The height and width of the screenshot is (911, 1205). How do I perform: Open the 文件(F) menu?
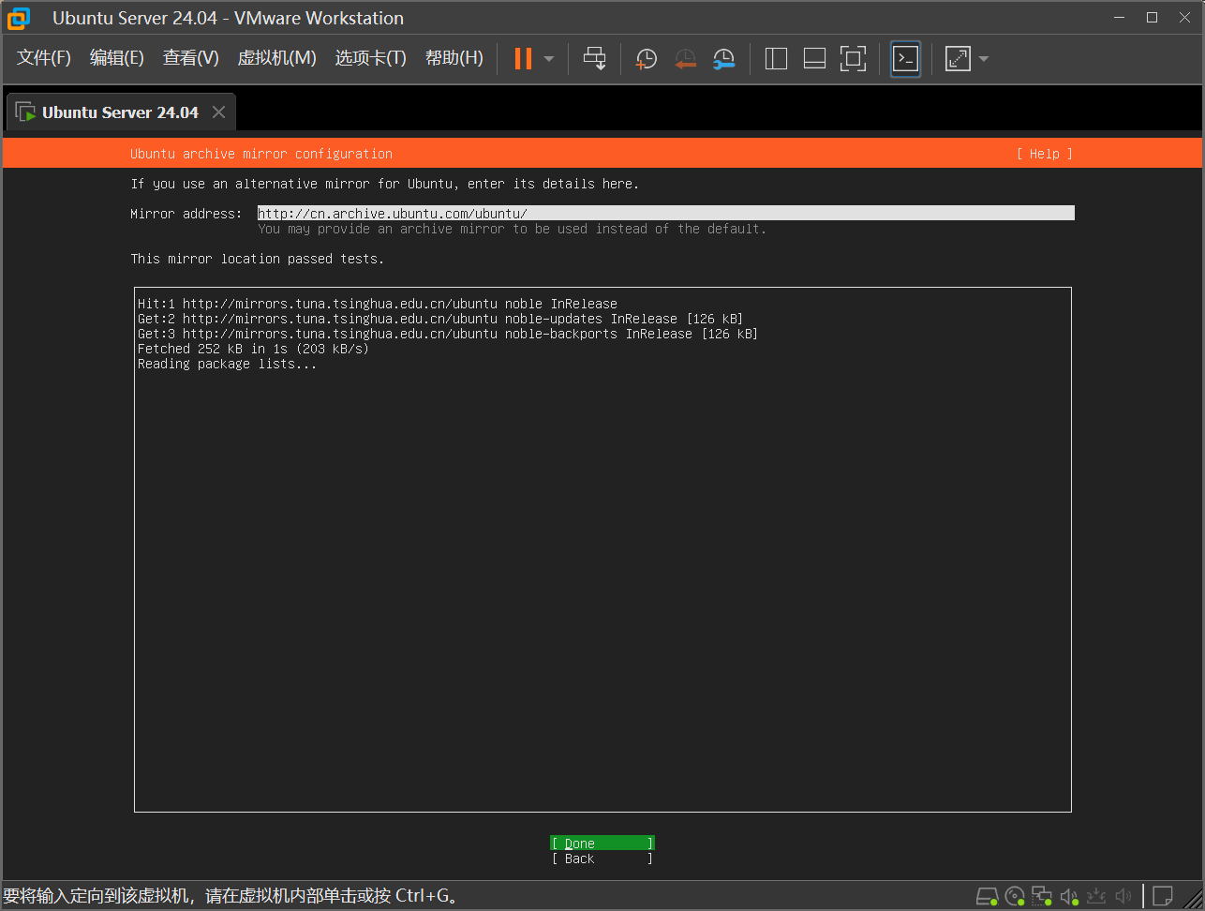[x=44, y=58]
